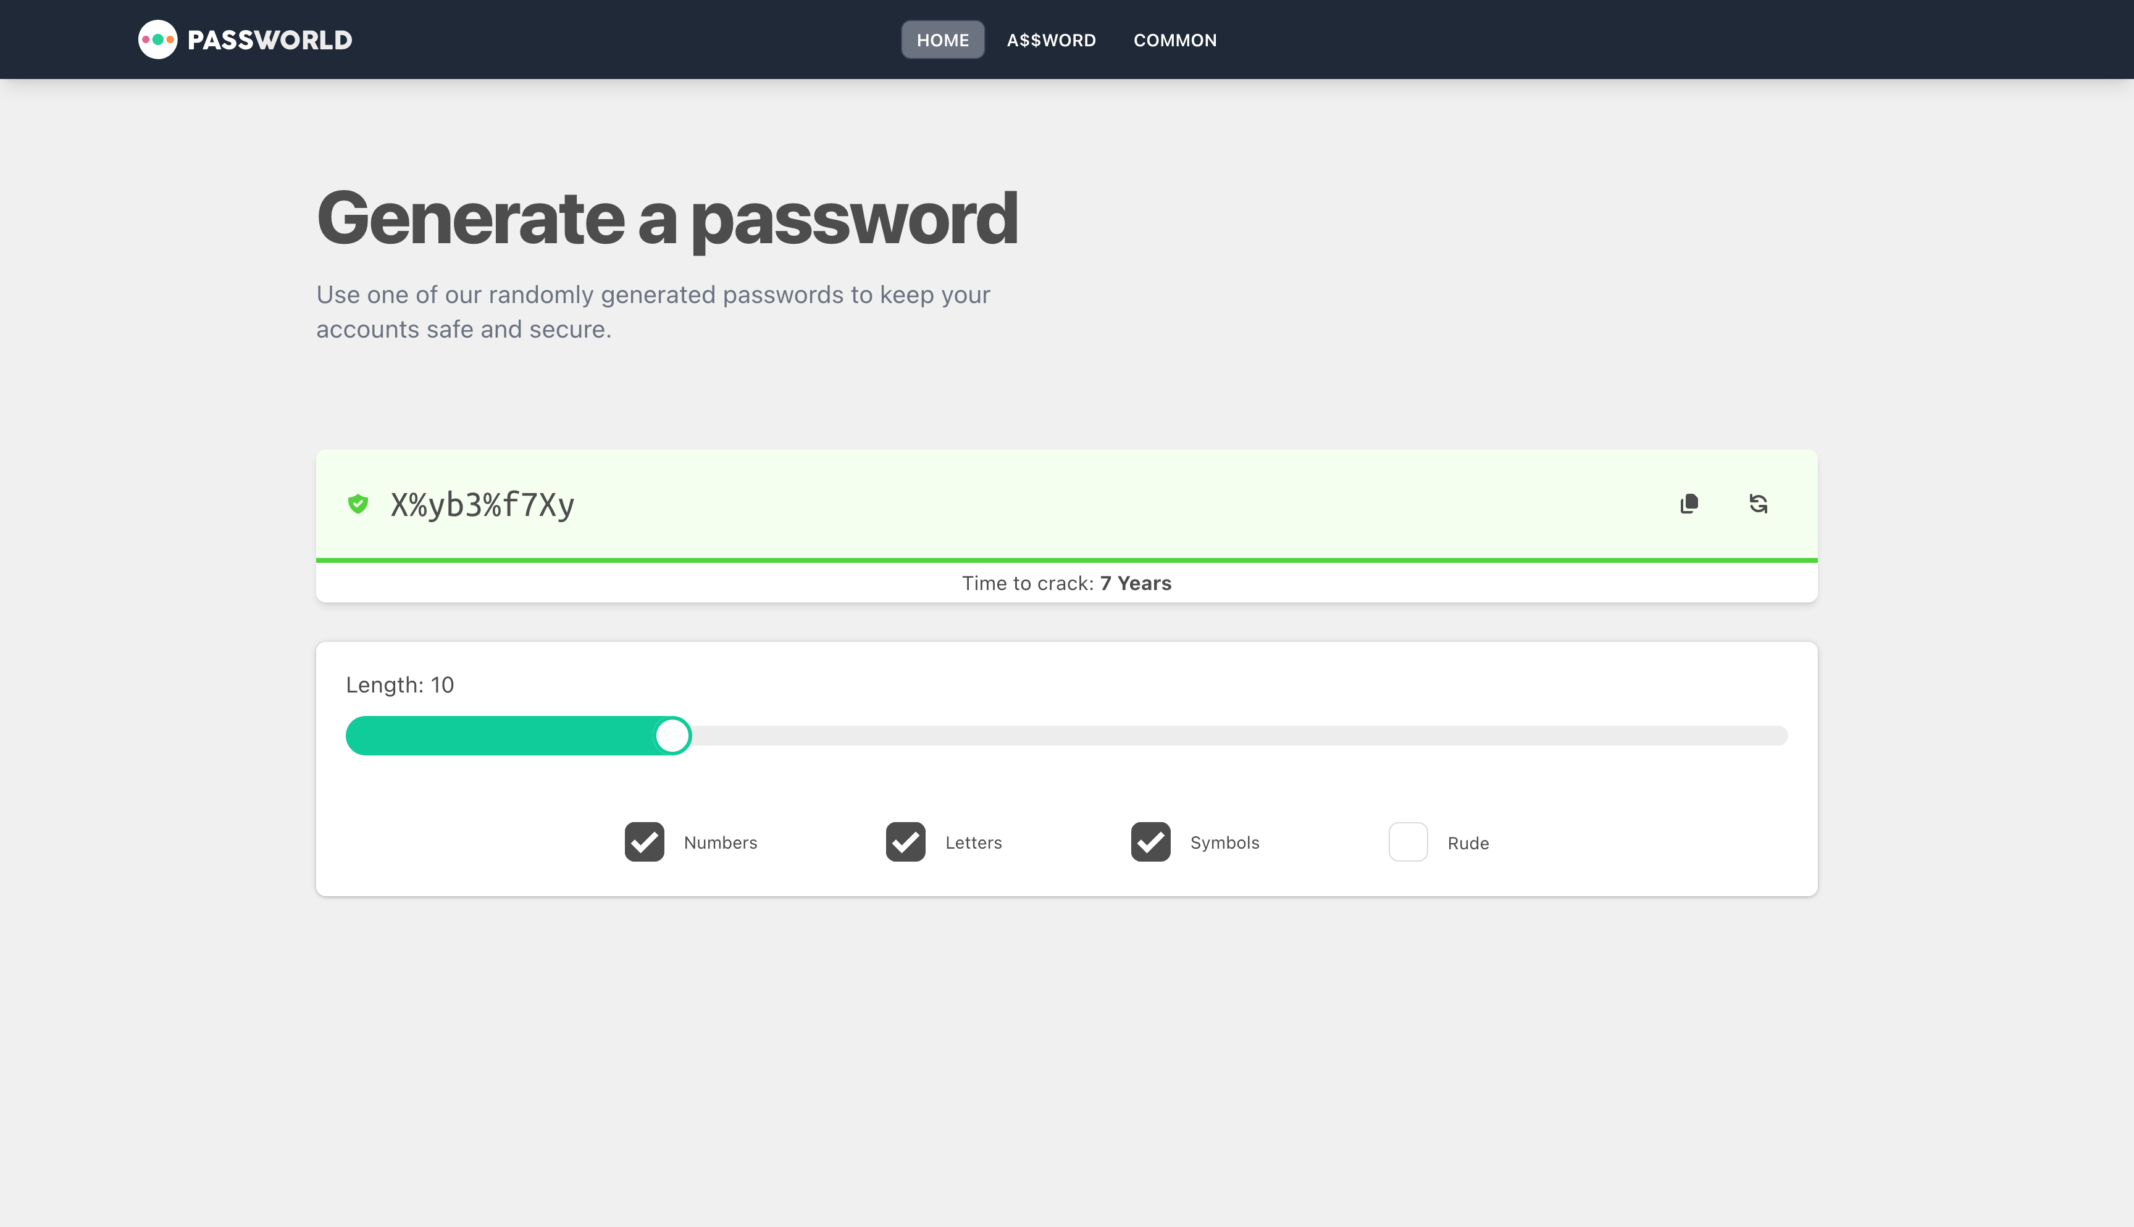Click the Passworld round logo icon
The height and width of the screenshot is (1227, 2134).
pyautogui.click(x=157, y=40)
